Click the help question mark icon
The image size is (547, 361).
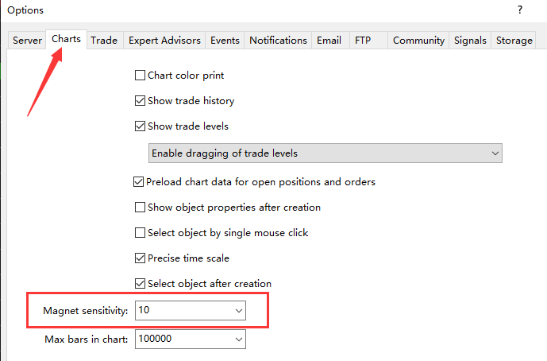pyautogui.click(x=520, y=10)
